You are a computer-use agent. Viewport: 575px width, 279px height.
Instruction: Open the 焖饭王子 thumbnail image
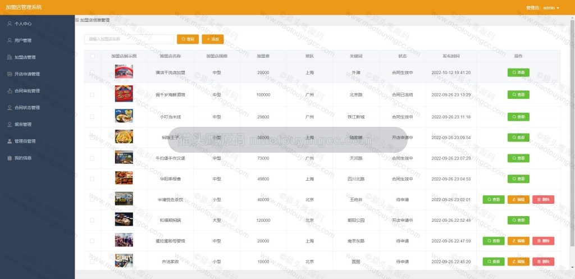point(124,136)
